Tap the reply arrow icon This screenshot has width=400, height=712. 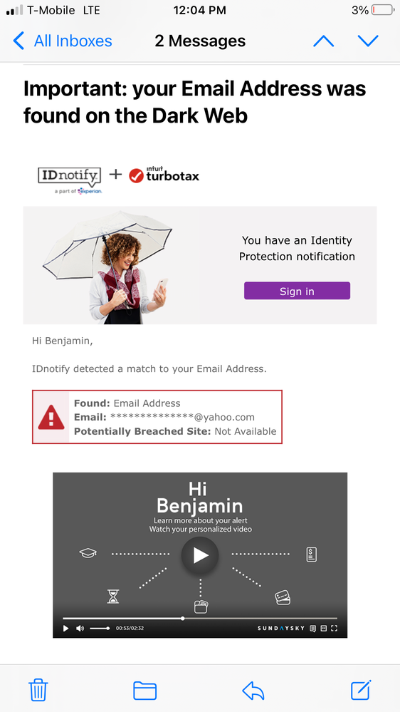253,691
